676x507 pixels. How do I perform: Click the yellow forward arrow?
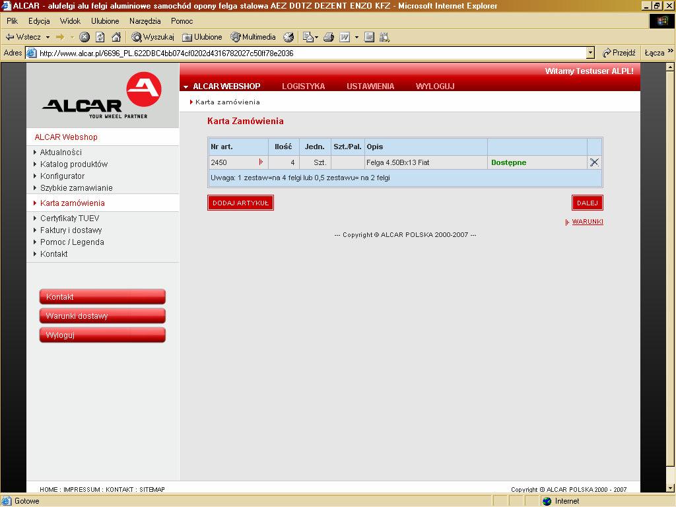pos(60,37)
